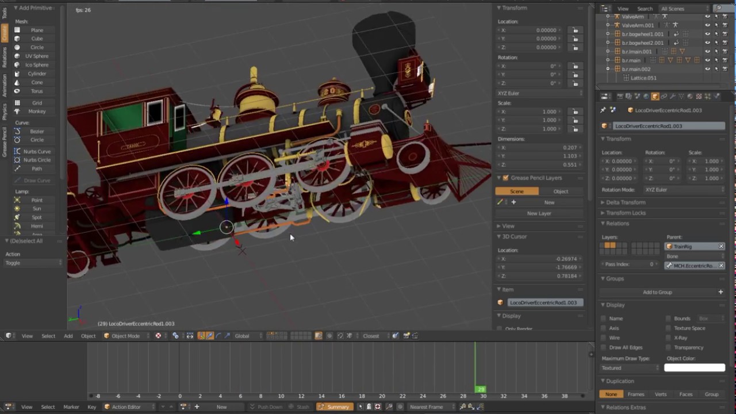Open the Material properties tab icon

[690, 97]
